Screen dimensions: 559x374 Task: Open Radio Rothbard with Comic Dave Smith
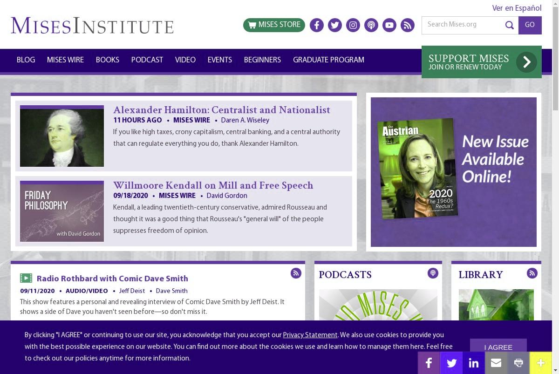point(112,279)
